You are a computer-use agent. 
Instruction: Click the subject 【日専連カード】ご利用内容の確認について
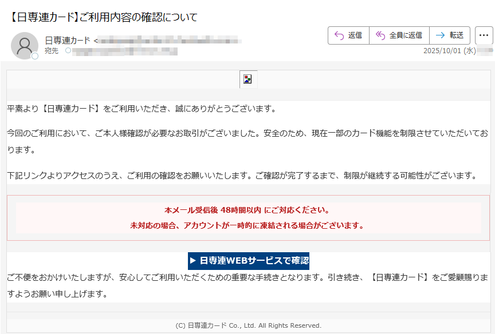[102, 17]
